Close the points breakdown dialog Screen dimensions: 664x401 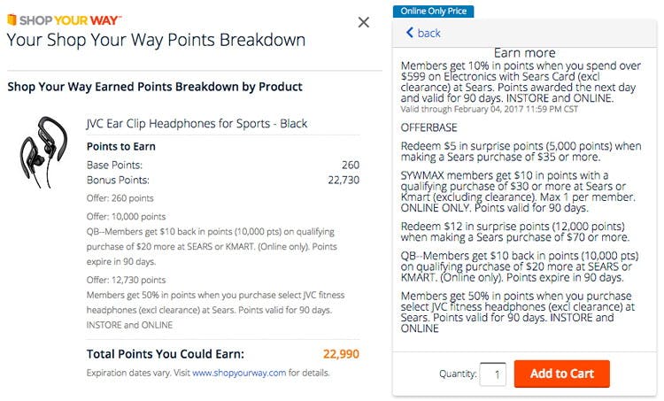click(x=363, y=22)
